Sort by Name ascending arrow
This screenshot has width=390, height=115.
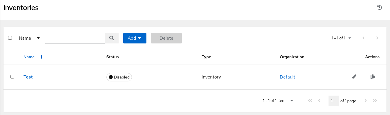pyautogui.click(x=41, y=57)
